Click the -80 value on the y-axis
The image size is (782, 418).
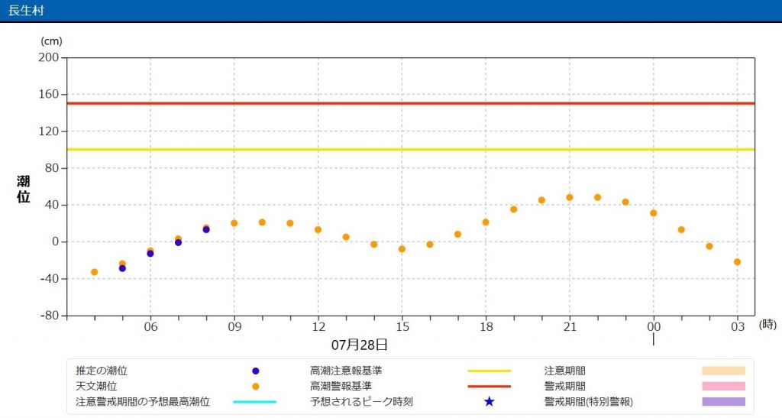click(x=50, y=316)
